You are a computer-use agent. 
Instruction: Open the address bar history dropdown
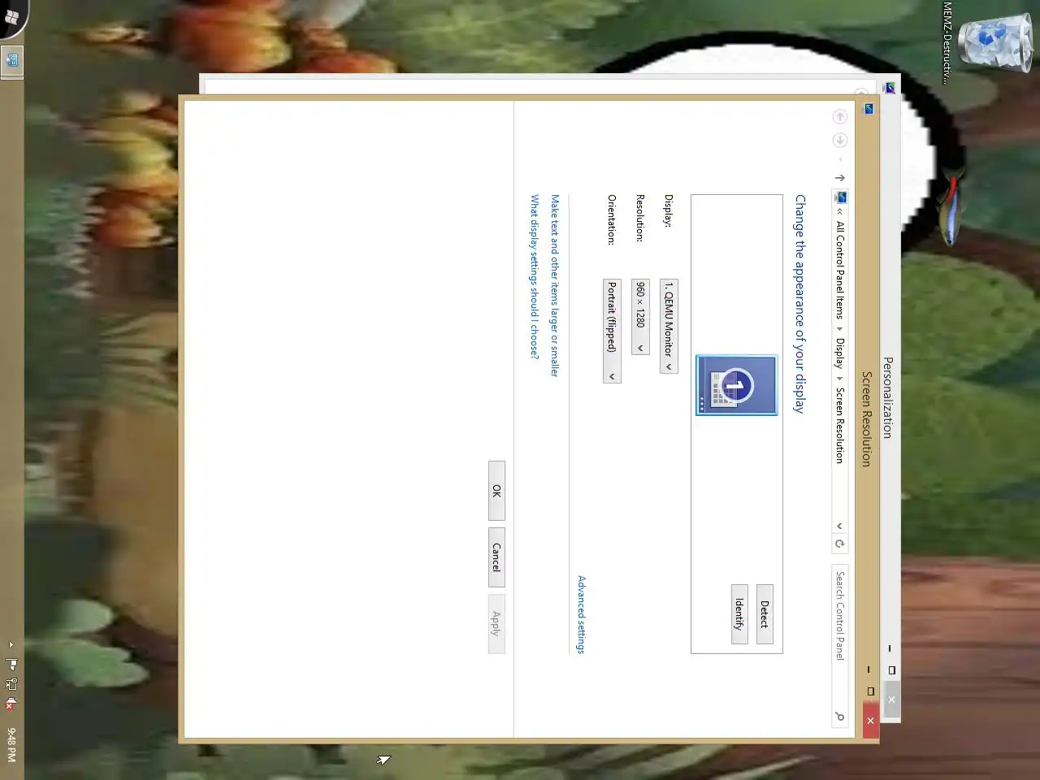(840, 526)
